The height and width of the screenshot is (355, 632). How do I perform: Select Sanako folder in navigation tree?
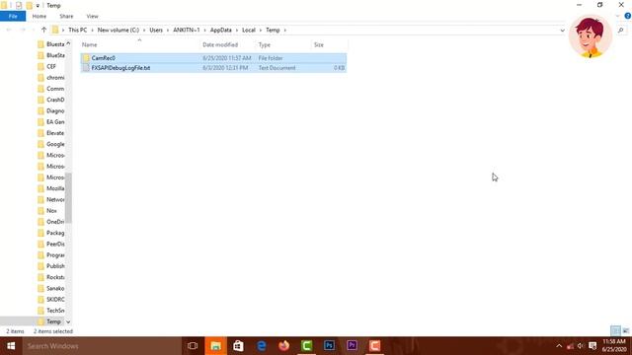[51, 288]
